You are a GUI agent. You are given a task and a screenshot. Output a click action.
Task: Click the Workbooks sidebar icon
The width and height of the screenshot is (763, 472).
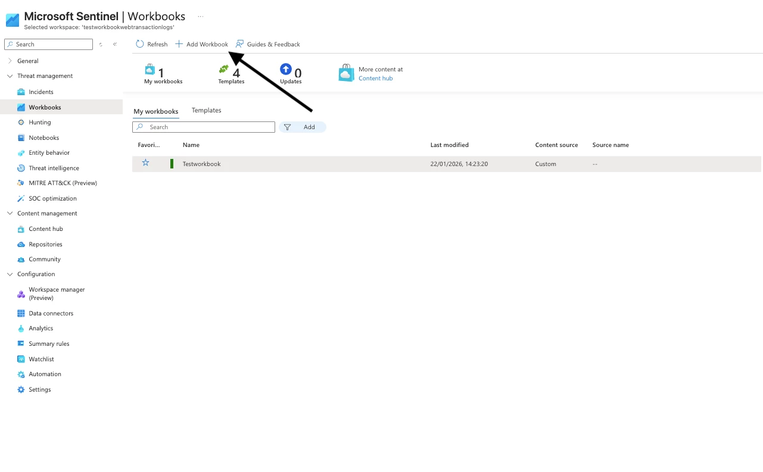21,107
